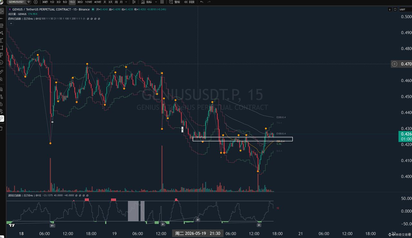Click the undo arrow in top toolbar
This screenshot has height=238, width=412.
point(202,2)
